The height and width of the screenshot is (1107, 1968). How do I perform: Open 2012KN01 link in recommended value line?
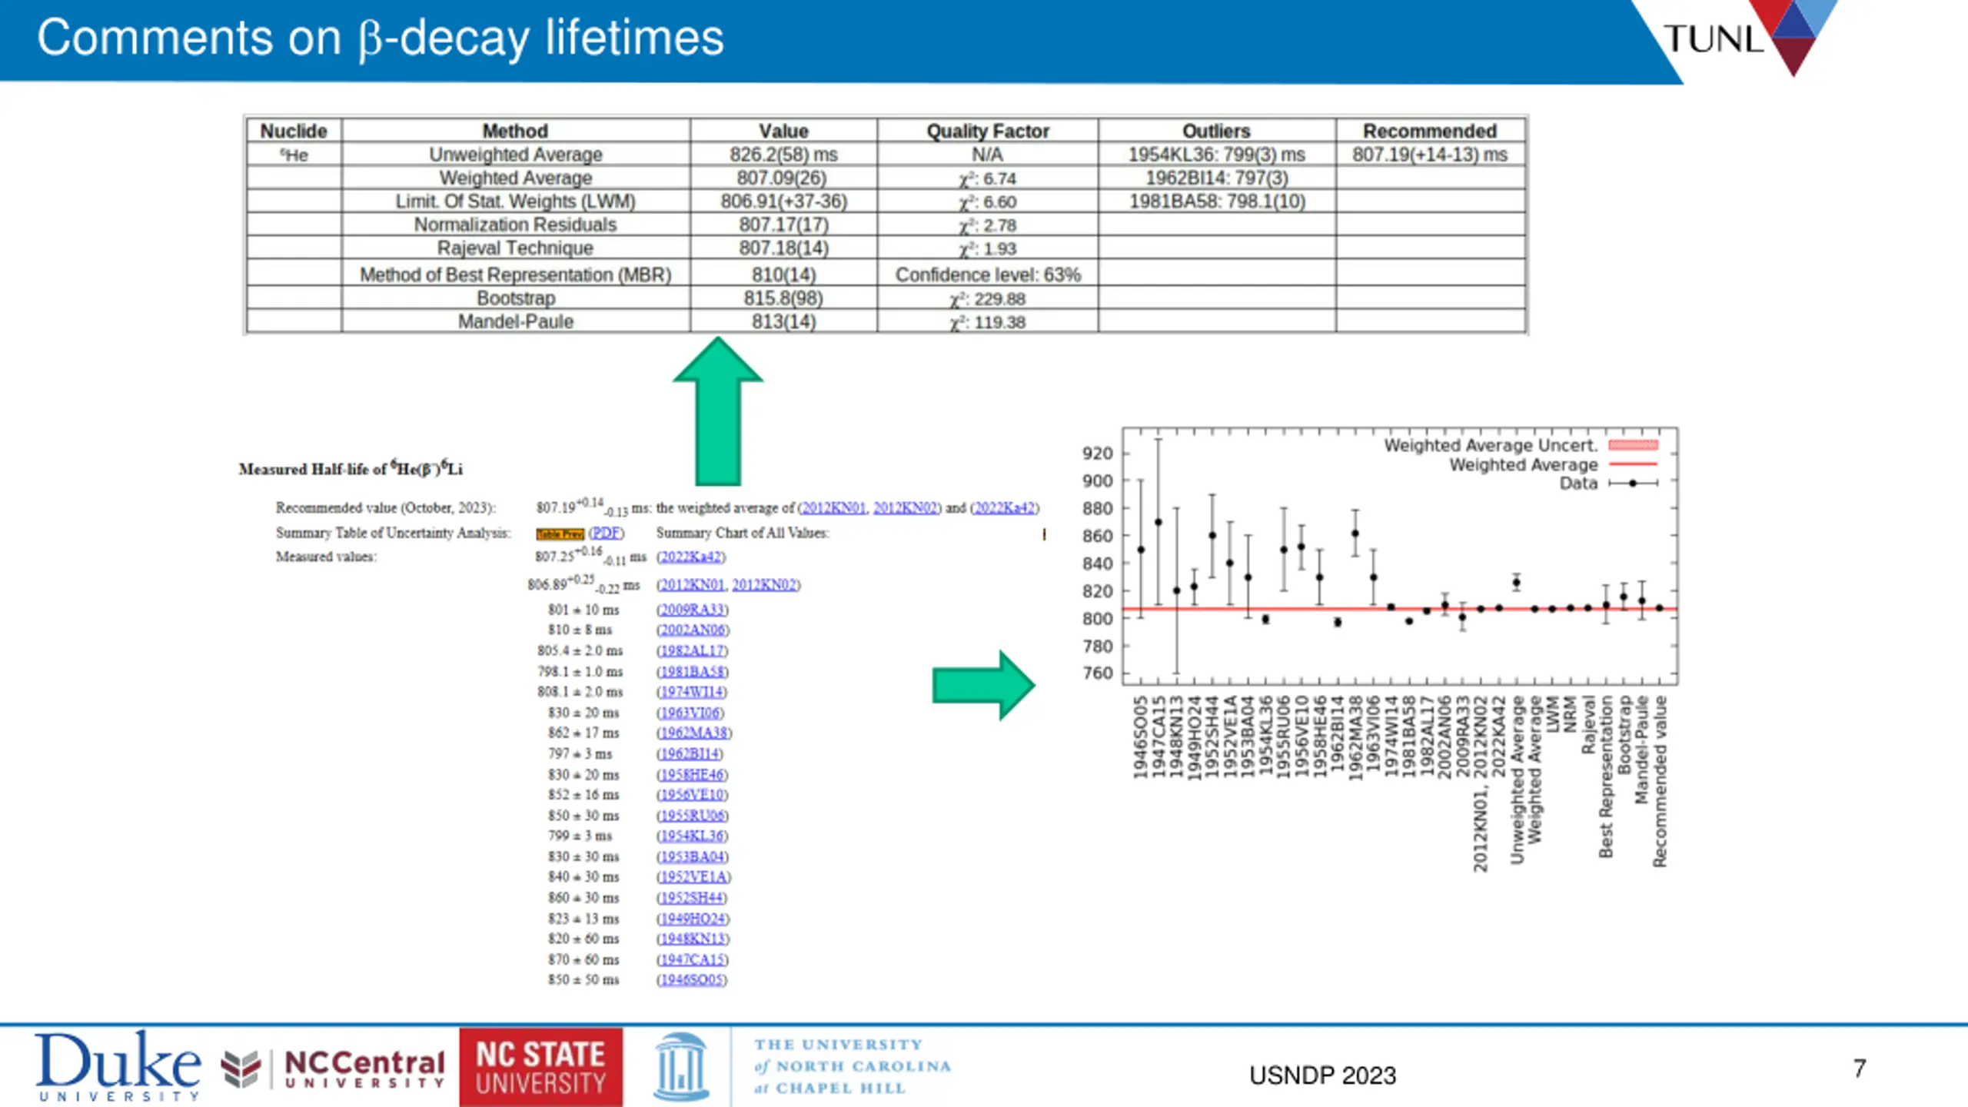[833, 508]
